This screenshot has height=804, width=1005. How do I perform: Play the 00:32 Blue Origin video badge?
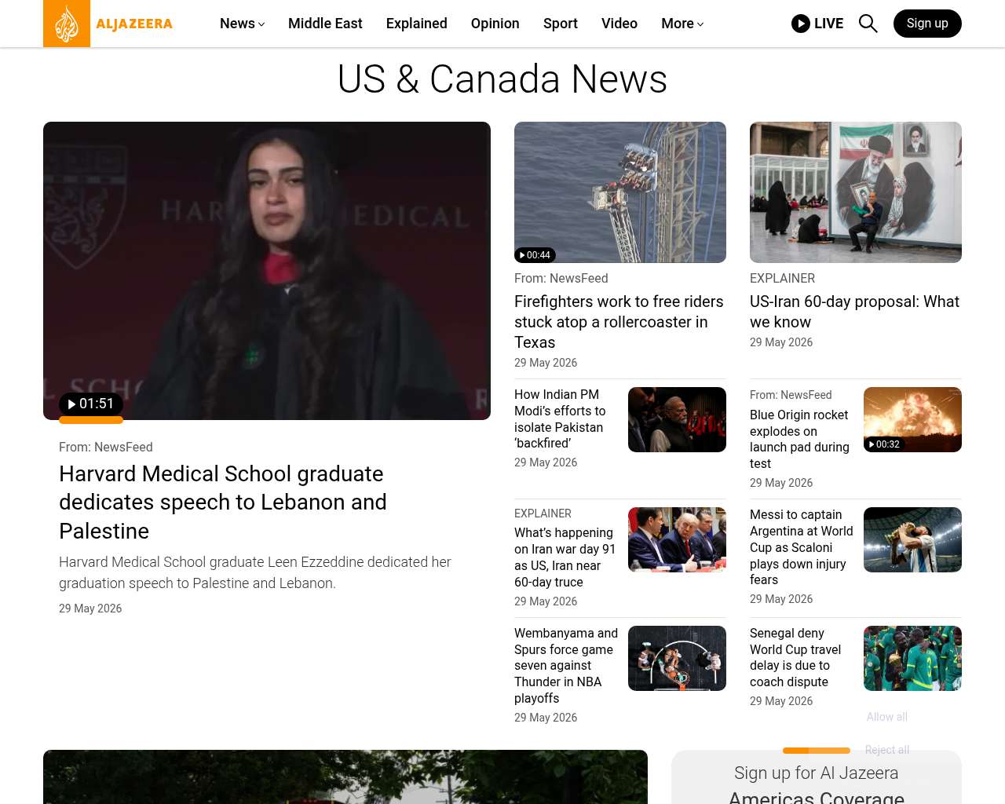pyautogui.click(x=884, y=444)
